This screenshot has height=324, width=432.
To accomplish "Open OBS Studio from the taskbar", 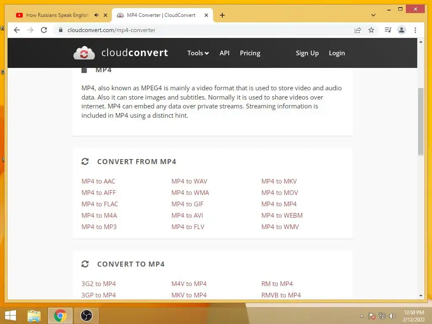I will [86, 316].
